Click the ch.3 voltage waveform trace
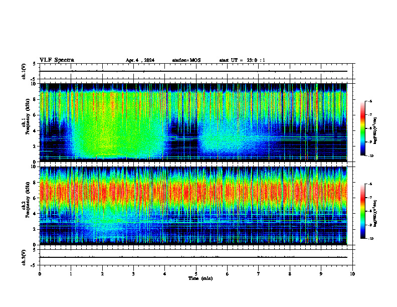397x307 pixels. coord(193,257)
